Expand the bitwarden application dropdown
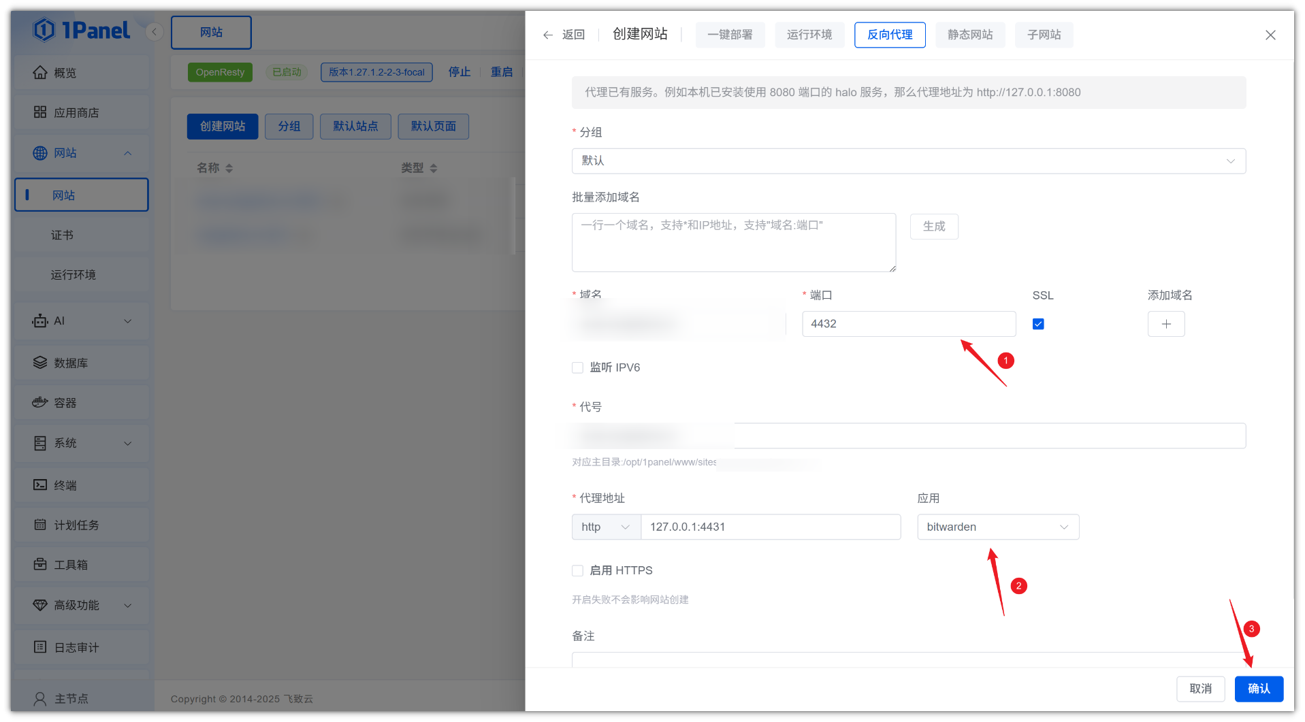1305x722 pixels. [997, 527]
